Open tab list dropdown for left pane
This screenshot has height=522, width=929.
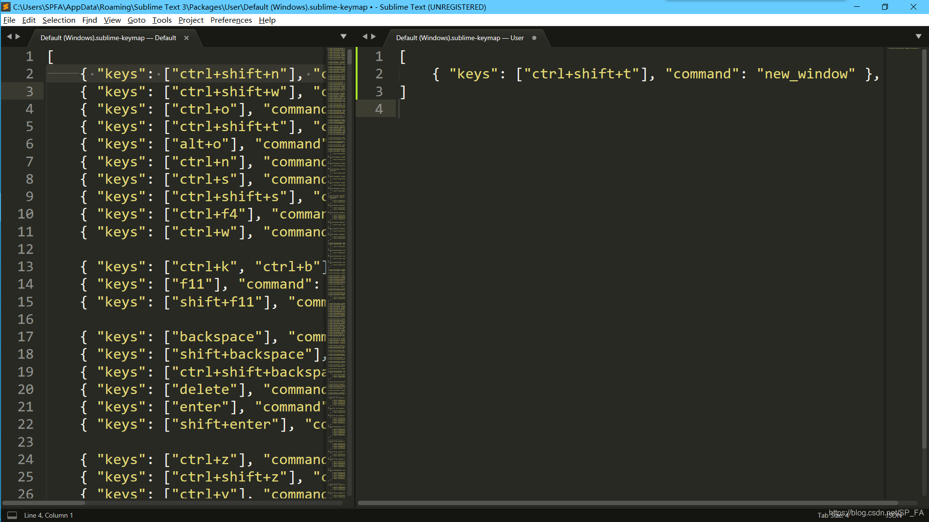344,37
